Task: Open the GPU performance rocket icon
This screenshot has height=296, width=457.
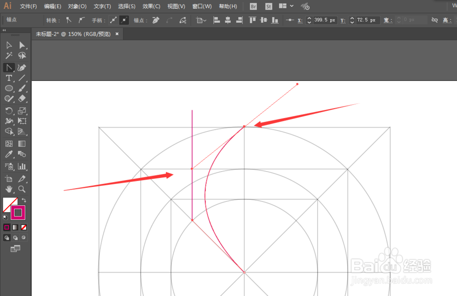Action: 305,6
